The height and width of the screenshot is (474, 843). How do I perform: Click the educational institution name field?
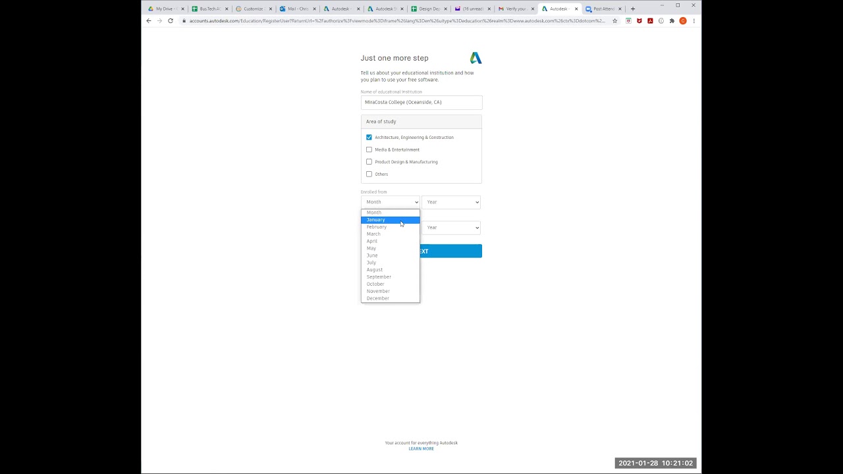(421, 102)
